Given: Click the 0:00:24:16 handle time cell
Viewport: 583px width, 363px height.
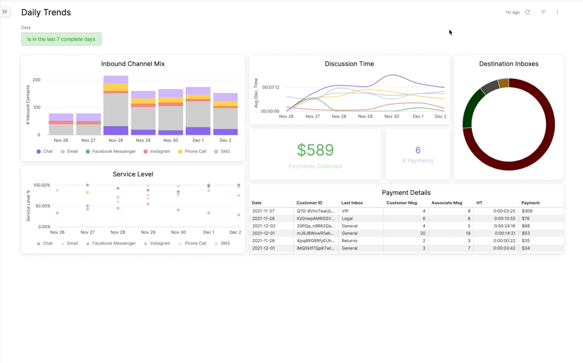Looking at the screenshot, I should (505, 226).
